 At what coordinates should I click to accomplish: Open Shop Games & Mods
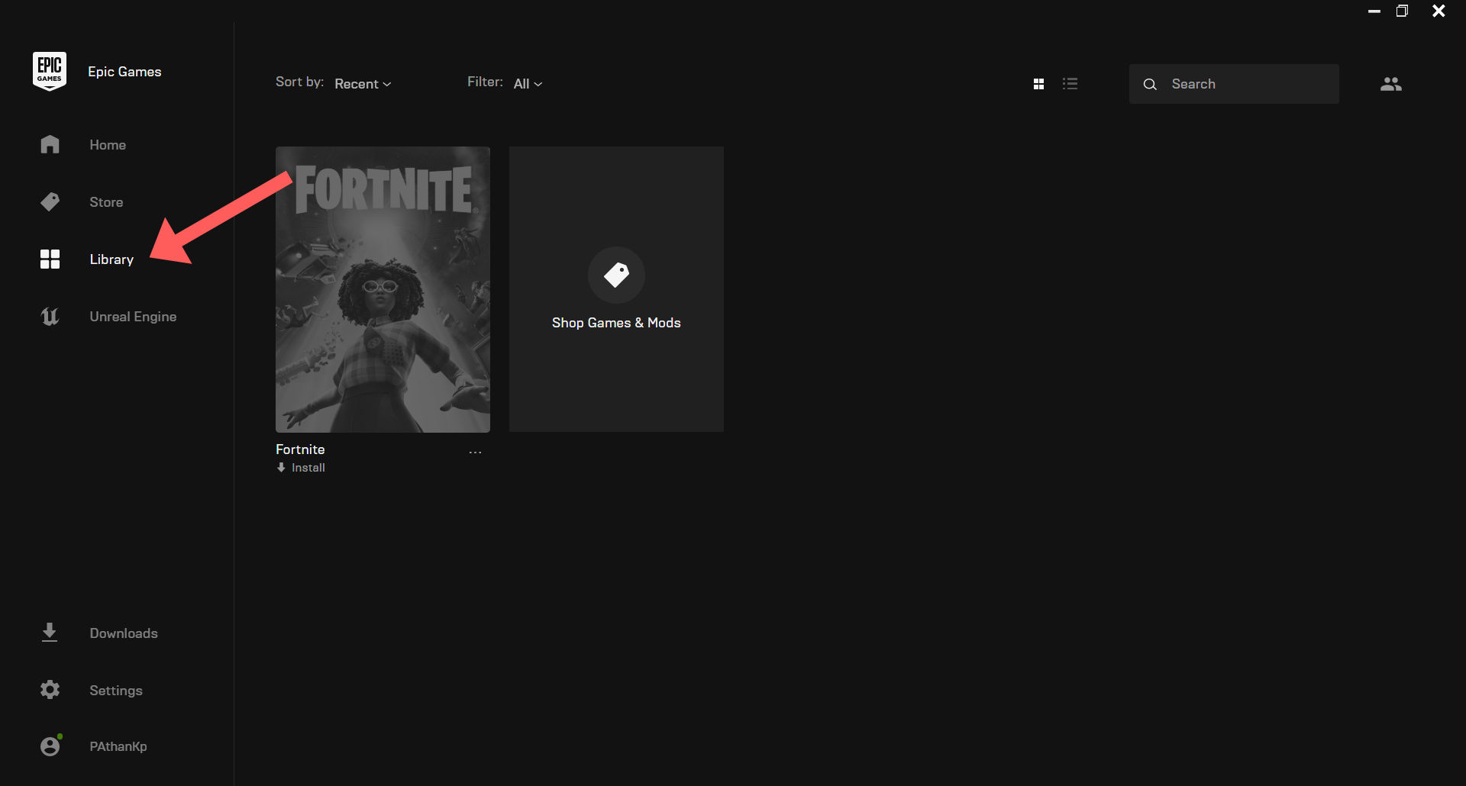tap(616, 289)
